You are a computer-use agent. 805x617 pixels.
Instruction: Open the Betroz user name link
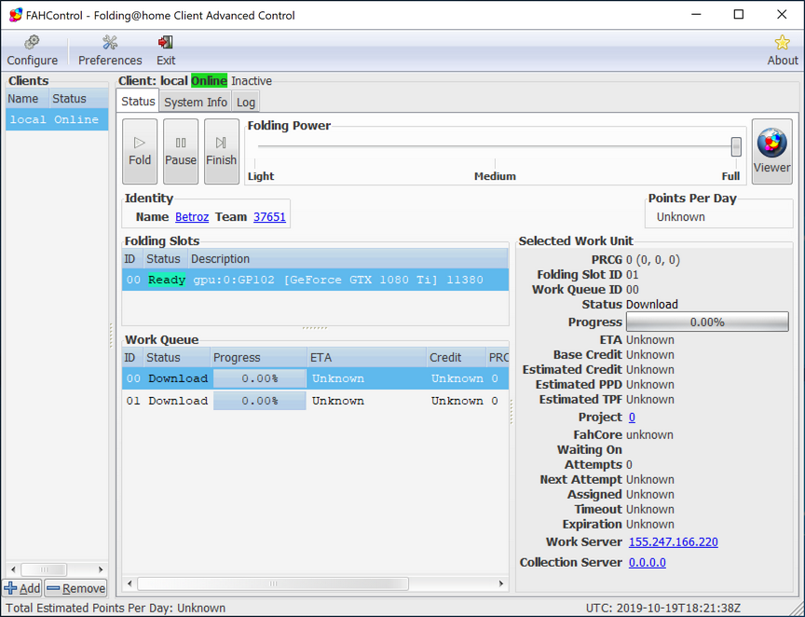click(x=192, y=217)
